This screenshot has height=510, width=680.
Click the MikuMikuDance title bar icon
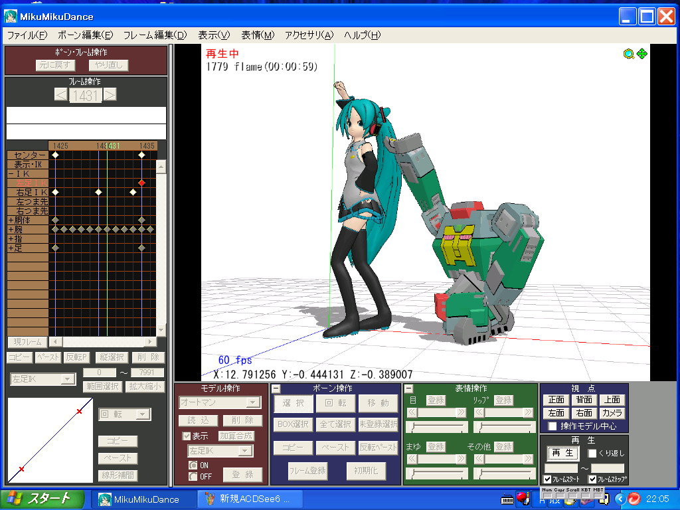[11, 17]
